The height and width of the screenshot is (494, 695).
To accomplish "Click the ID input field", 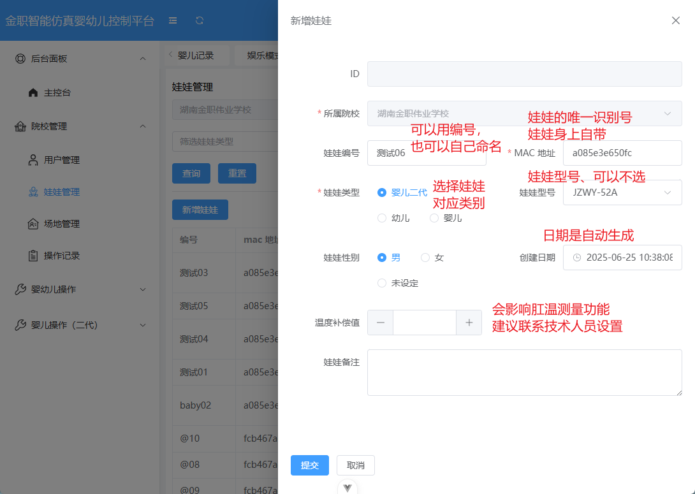I will pyautogui.click(x=524, y=74).
